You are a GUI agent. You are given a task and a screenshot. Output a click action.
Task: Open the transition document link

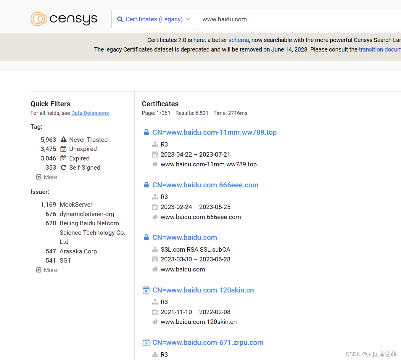380,49
